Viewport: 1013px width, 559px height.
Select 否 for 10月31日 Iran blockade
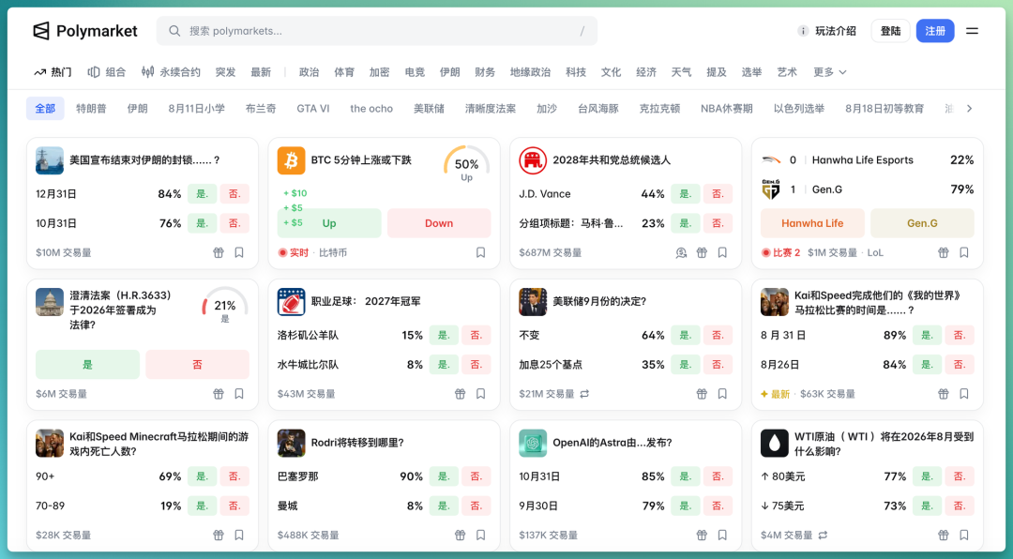pyautogui.click(x=234, y=223)
